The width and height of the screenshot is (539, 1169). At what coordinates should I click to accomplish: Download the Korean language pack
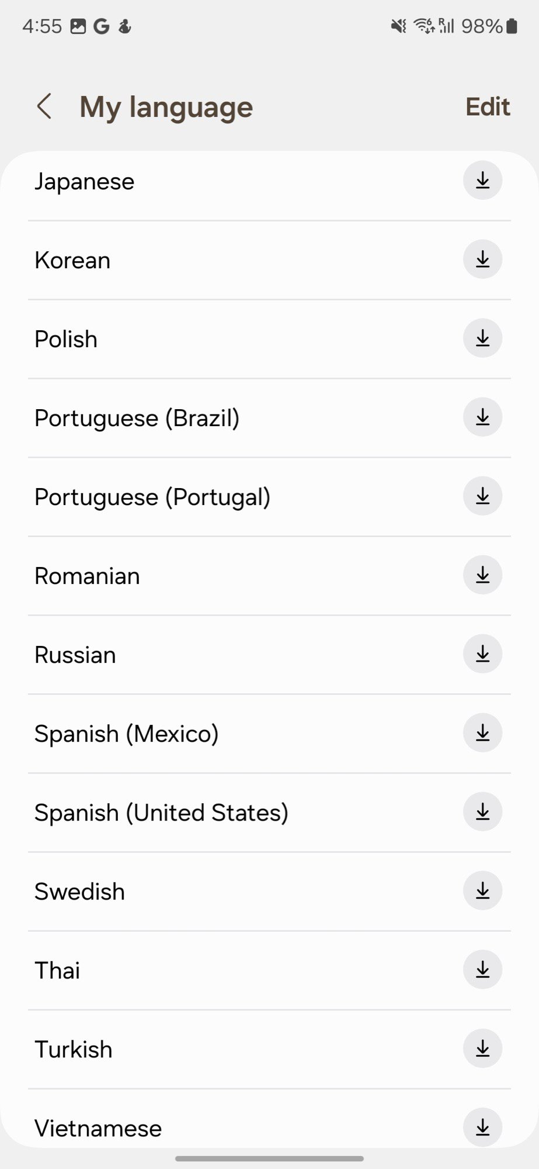[482, 260]
